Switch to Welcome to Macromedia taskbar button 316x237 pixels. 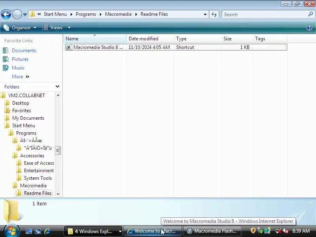pyautogui.click(x=152, y=231)
